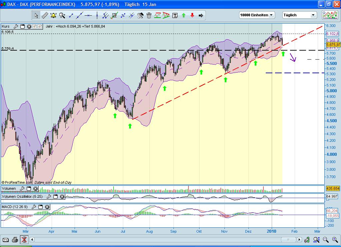Maximize the MACD panel

(40, 207)
